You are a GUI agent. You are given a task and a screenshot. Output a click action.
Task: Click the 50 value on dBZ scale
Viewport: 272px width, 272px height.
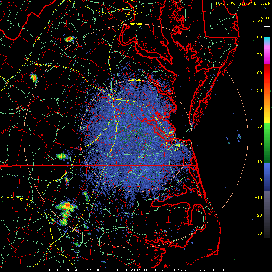click(x=260, y=91)
